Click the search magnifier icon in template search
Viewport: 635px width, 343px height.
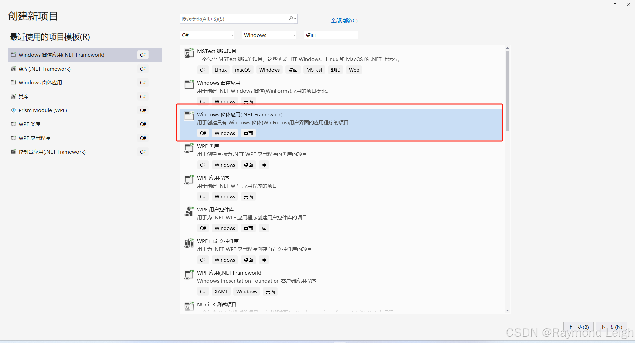pos(290,19)
